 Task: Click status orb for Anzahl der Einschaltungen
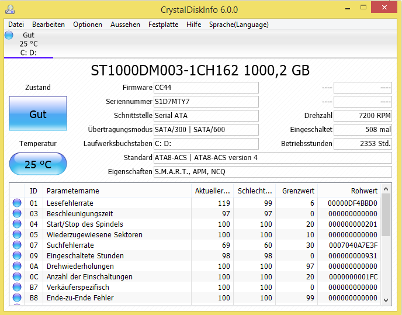point(17,276)
